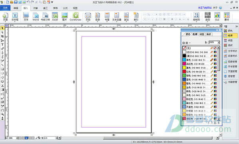239x144 pixels.
Task: Click the 素材 (Materials) icon
Action: 227,17
